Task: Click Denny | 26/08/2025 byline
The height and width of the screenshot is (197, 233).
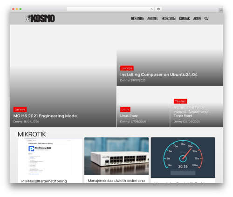Action: (x=187, y=122)
